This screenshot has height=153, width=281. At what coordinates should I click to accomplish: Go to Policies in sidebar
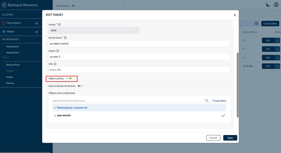coord(10,83)
